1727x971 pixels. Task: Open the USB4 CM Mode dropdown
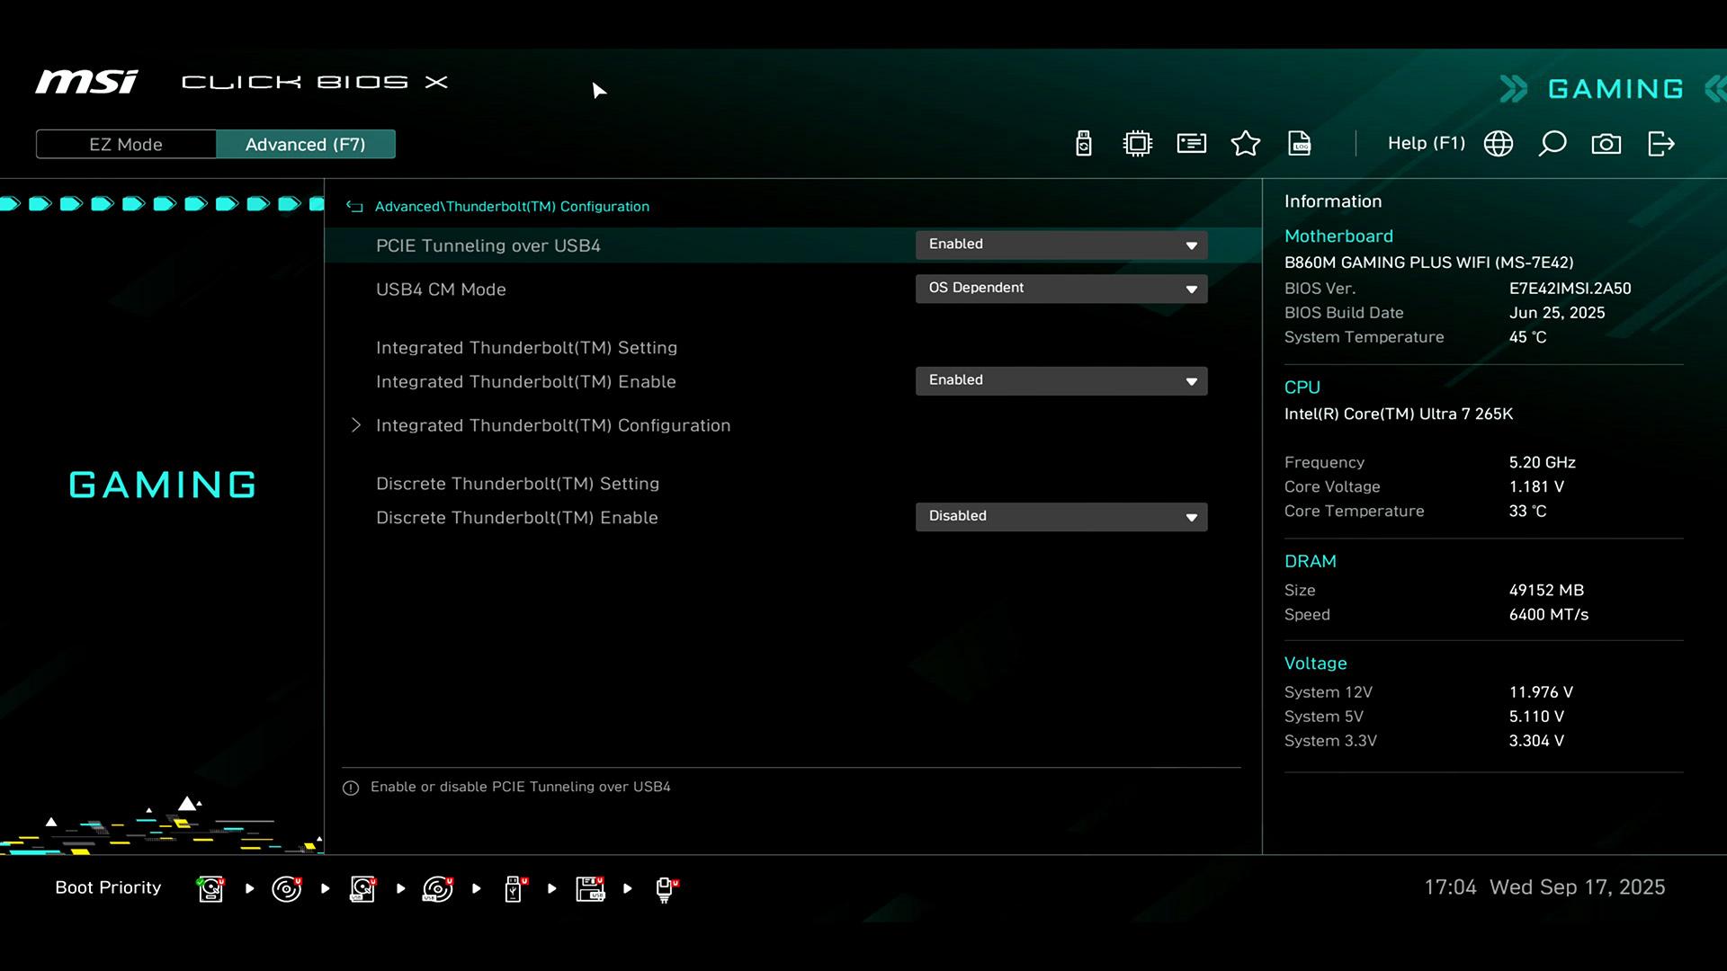pos(1061,289)
